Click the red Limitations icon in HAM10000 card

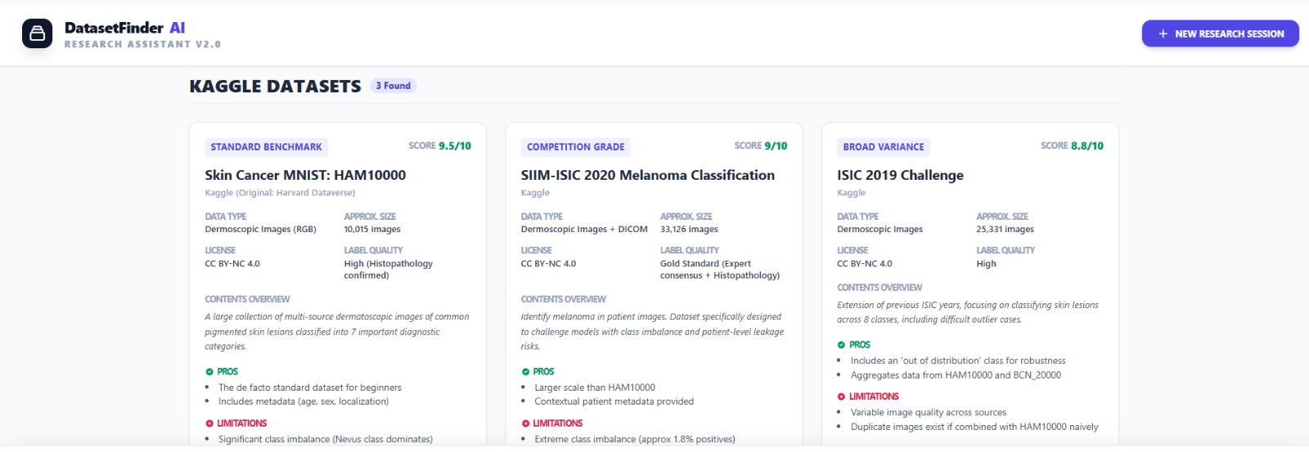(209, 423)
